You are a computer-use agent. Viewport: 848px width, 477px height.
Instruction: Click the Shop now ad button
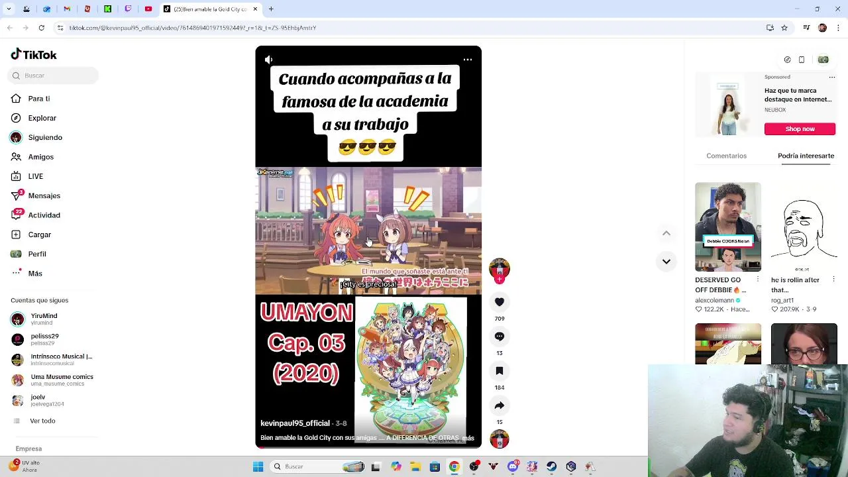coord(800,129)
